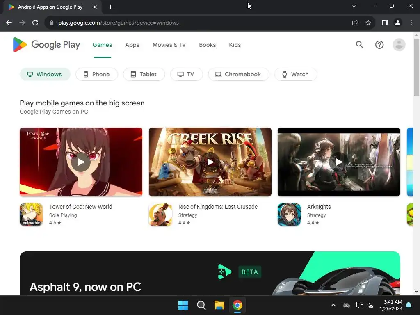This screenshot has width=420, height=315.
Task: Open the Windows Start menu
Action: pyautogui.click(x=183, y=305)
